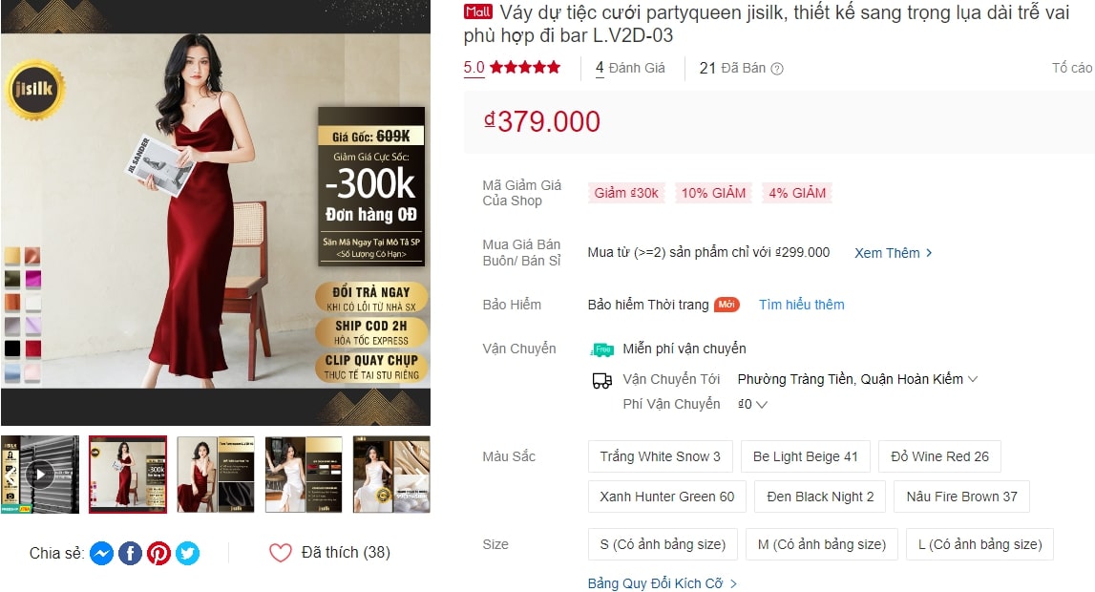The width and height of the screenshot is (1095, 592).
Task: Select the white dress closeup thumbnail
Action: (x=391, y=475)
